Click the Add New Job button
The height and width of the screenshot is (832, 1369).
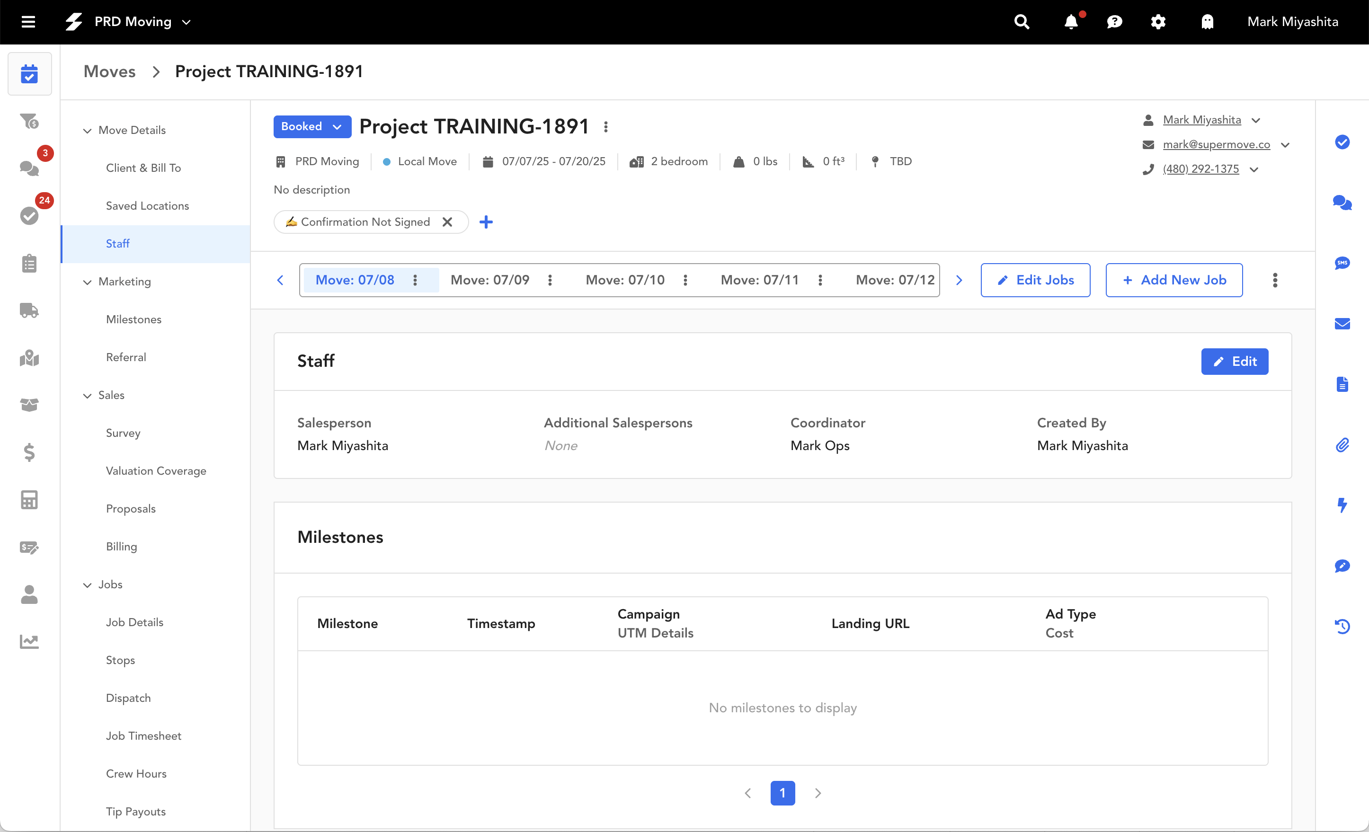click(x=1174, y=280)
